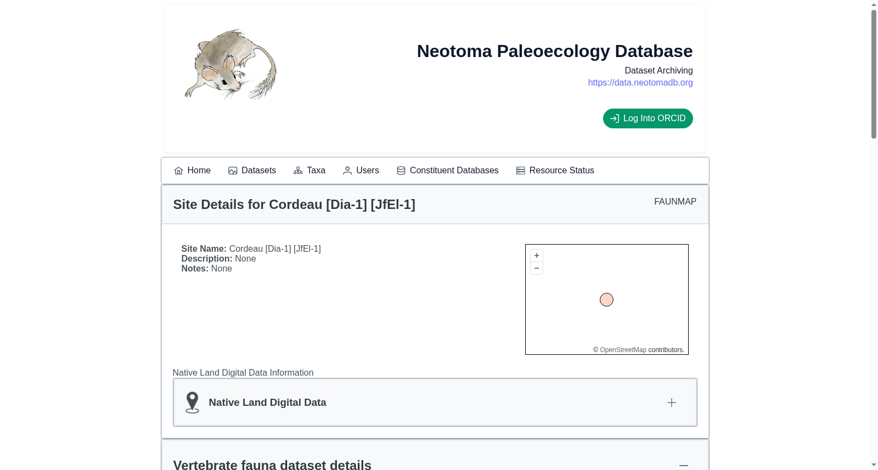
Task: Open the Resource Status menu item
Action: click(x=555, y=171)
